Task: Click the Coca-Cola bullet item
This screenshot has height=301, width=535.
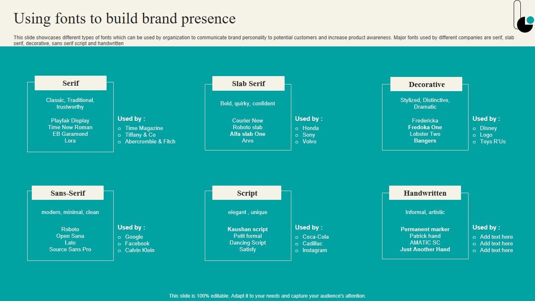Action: click(x=316, y=237)
